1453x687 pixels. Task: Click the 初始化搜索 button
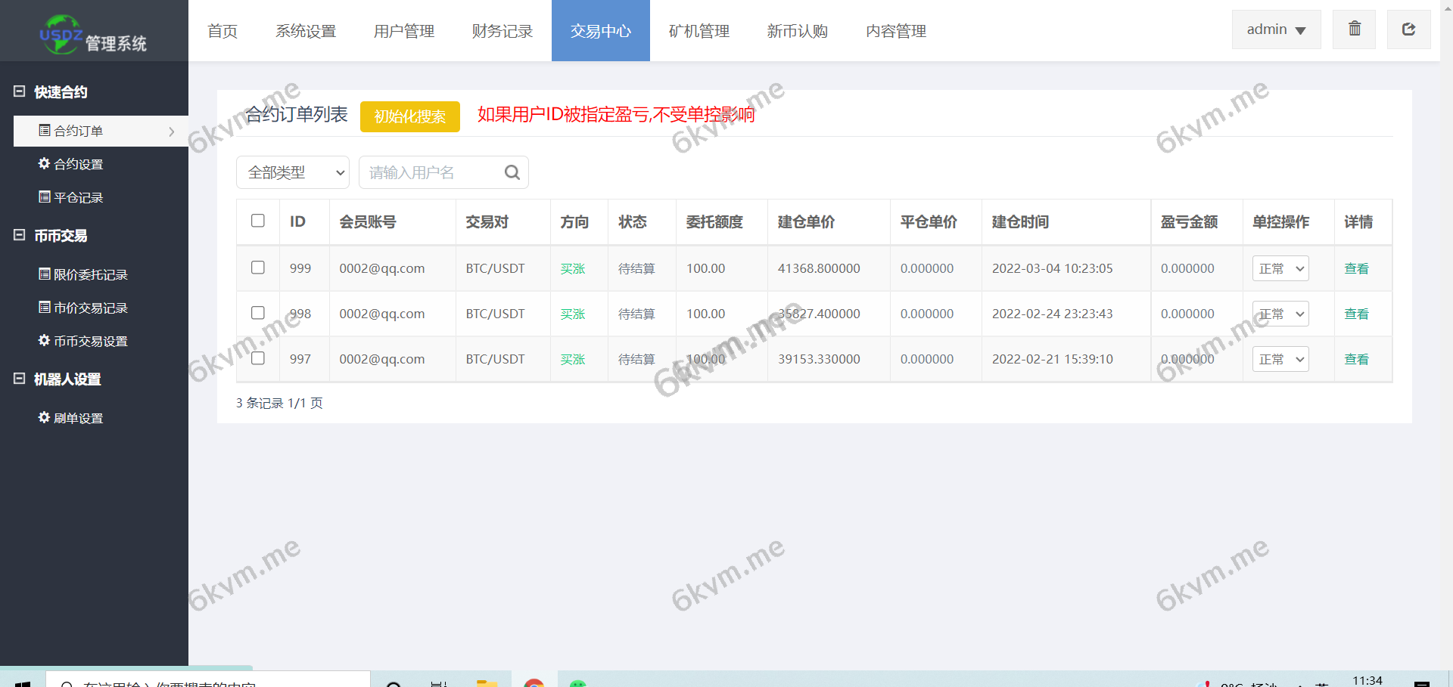point(409,116)
